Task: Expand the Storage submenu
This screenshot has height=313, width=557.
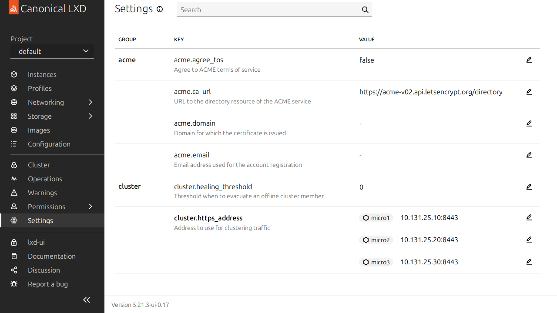Action: [91, 116]
